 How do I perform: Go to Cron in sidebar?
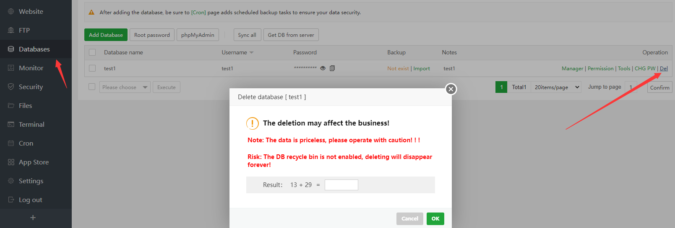tap(26, 143)
